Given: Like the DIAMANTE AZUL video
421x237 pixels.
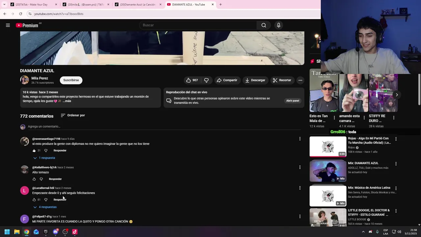Looking at the screenshot, I should (192, 80).
